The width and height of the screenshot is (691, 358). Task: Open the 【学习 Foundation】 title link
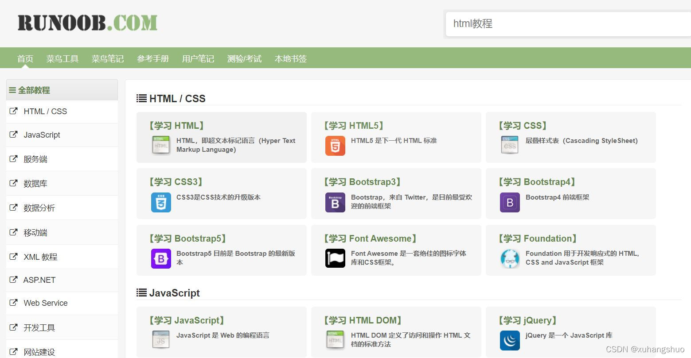click(x=537, y=239)
